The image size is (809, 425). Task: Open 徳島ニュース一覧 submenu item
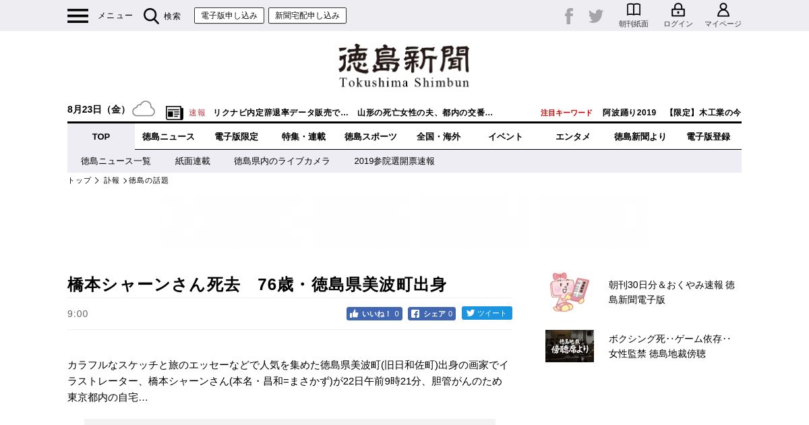[116, 161]
